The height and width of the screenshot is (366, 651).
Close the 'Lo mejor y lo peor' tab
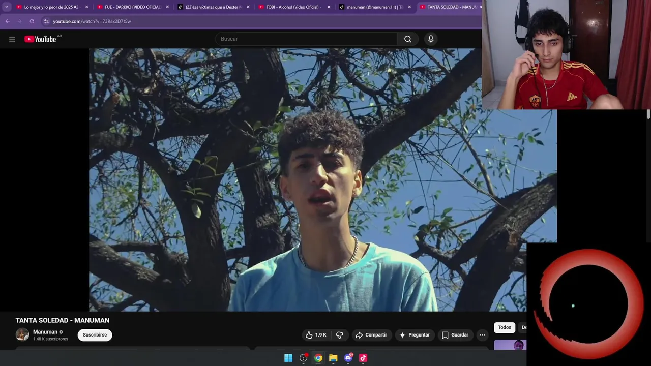(86, 7)
